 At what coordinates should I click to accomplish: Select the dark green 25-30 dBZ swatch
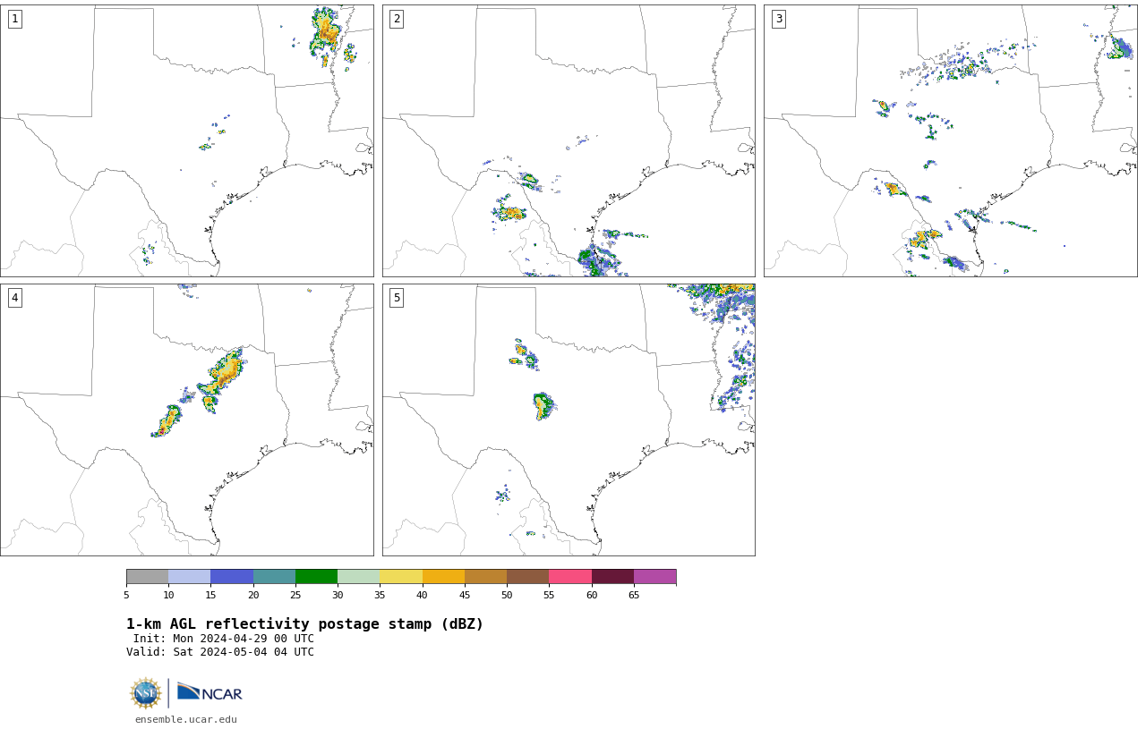[316, 576]
